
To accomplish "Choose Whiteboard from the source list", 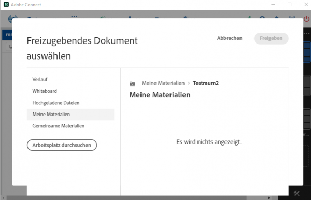I will 45,91.
